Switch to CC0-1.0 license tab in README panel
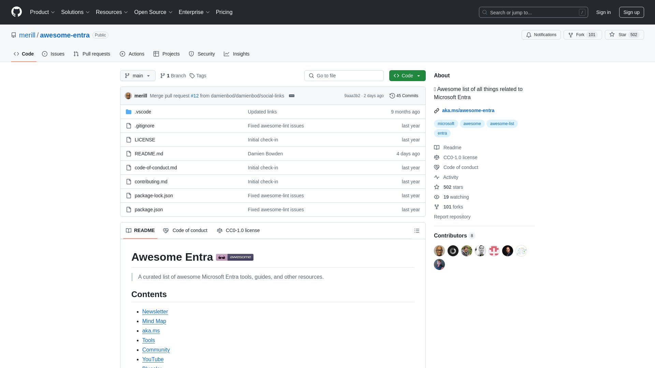This screenshot has height=368, width=655. pyautogui.click(x=238, y=231)
